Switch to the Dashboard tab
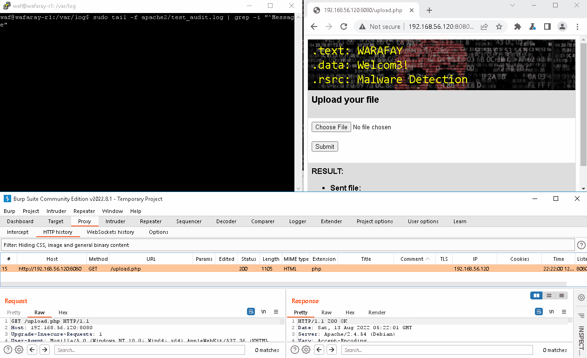 point(20,221)
